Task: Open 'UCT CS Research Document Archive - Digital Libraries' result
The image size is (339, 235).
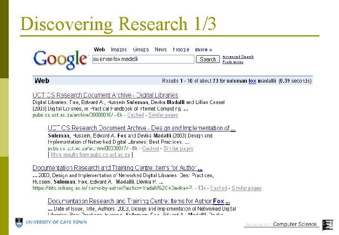Action: tap(105, 95)
